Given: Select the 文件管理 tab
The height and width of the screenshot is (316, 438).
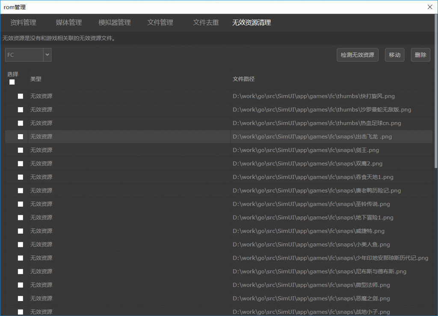Looking at the screenshot, I should 160,23.
